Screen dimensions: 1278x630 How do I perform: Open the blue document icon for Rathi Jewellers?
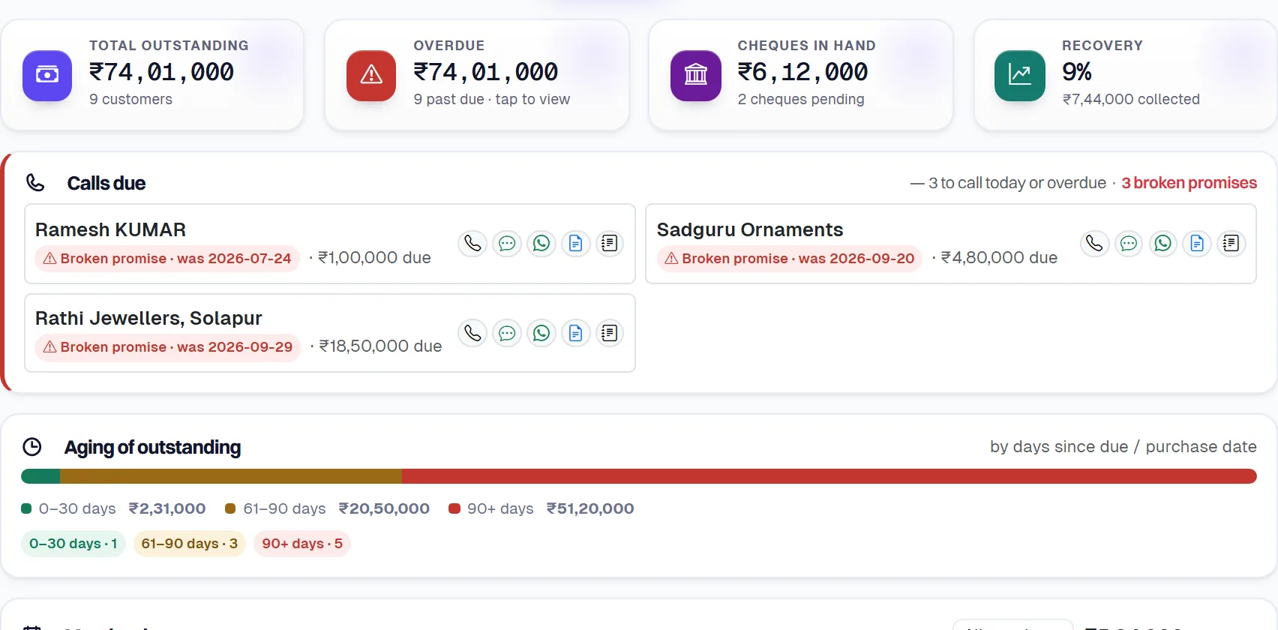click(575, 333)
